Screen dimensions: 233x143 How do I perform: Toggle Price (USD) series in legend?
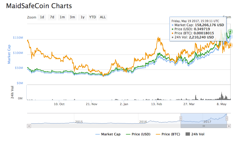[138, 134]
